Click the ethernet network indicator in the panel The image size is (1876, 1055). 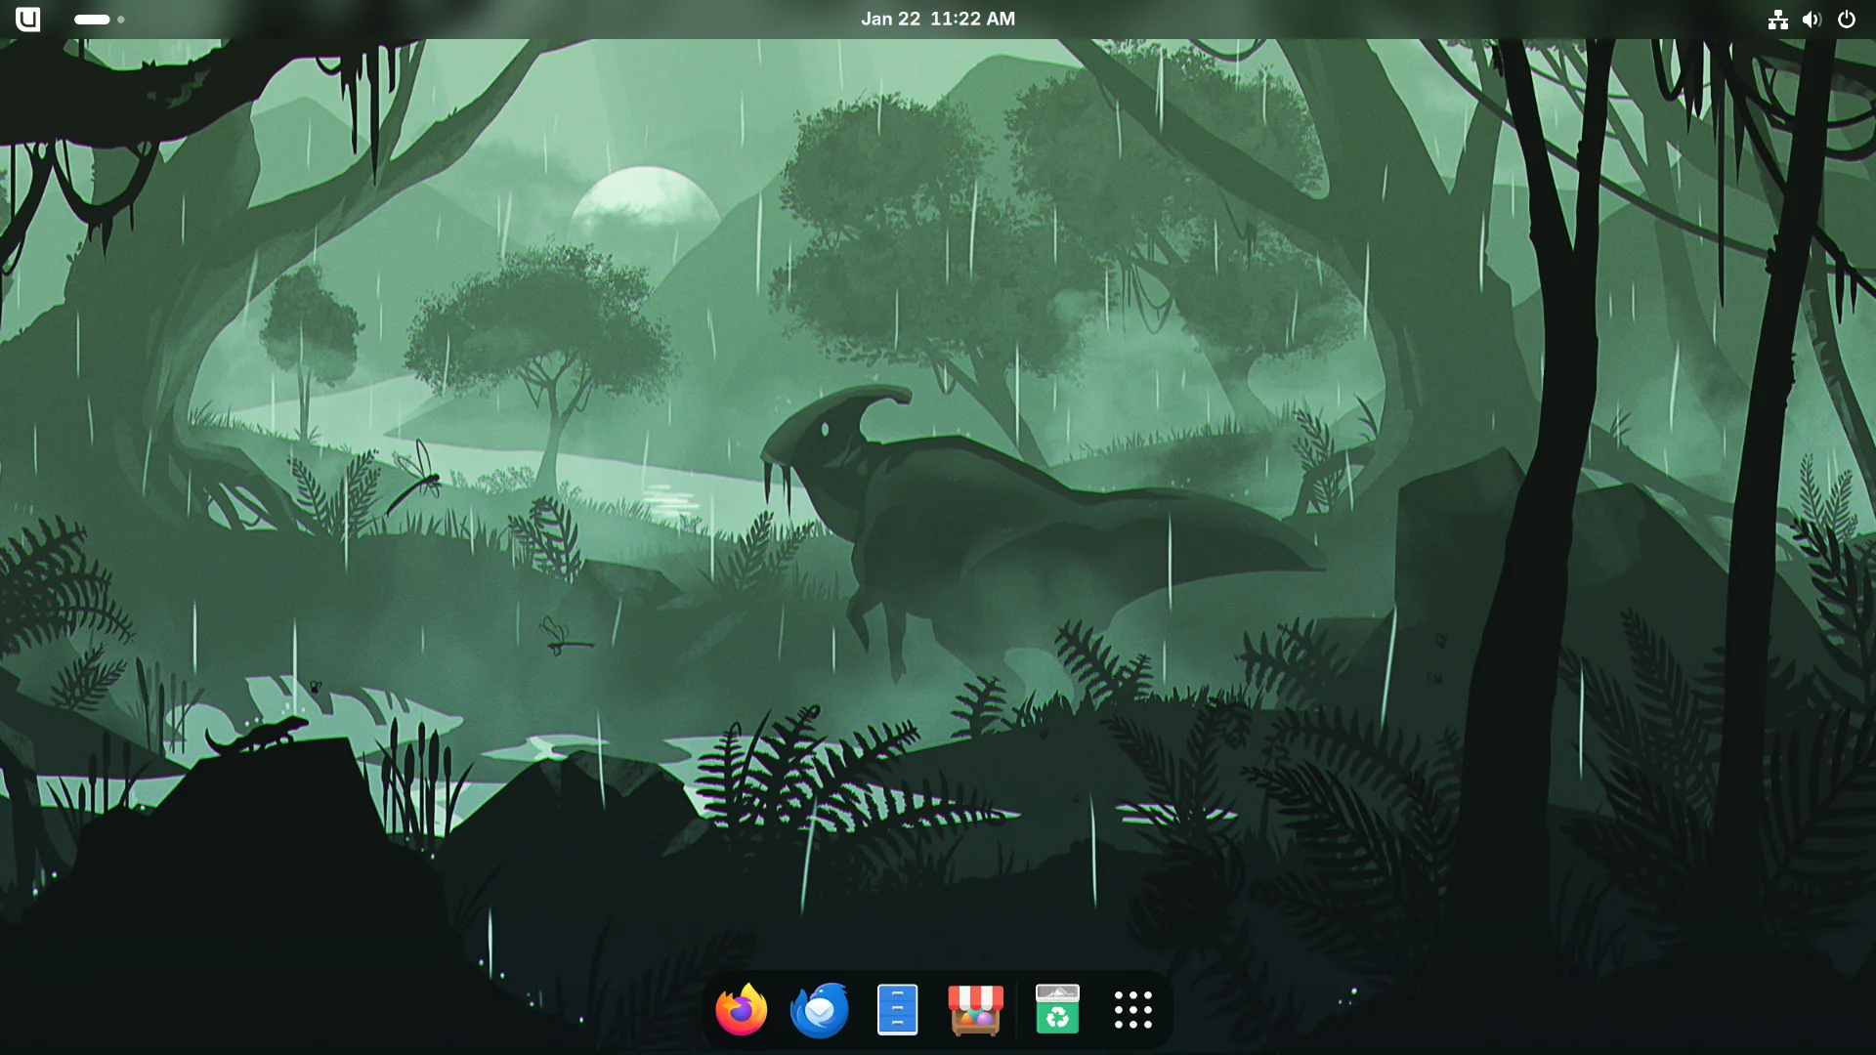(1776, 19)
